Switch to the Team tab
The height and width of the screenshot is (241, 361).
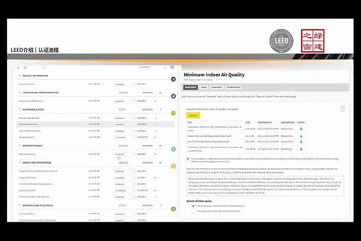(204, 87)
